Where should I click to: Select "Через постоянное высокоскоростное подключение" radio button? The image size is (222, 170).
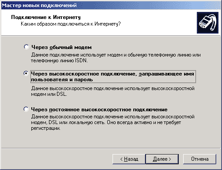point(26,109)
